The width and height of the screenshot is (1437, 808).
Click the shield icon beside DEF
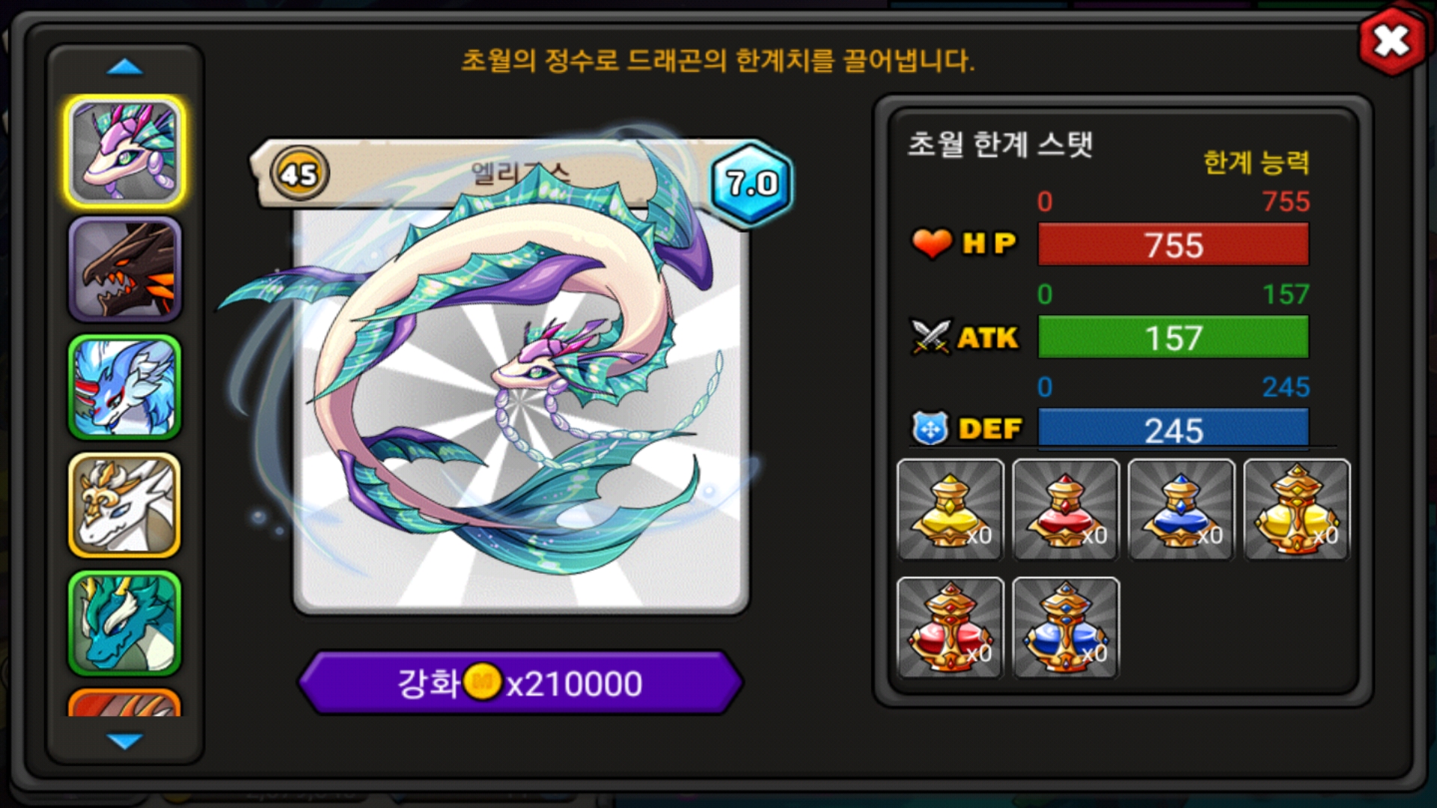pyautogui.click(x=930, y=429)
